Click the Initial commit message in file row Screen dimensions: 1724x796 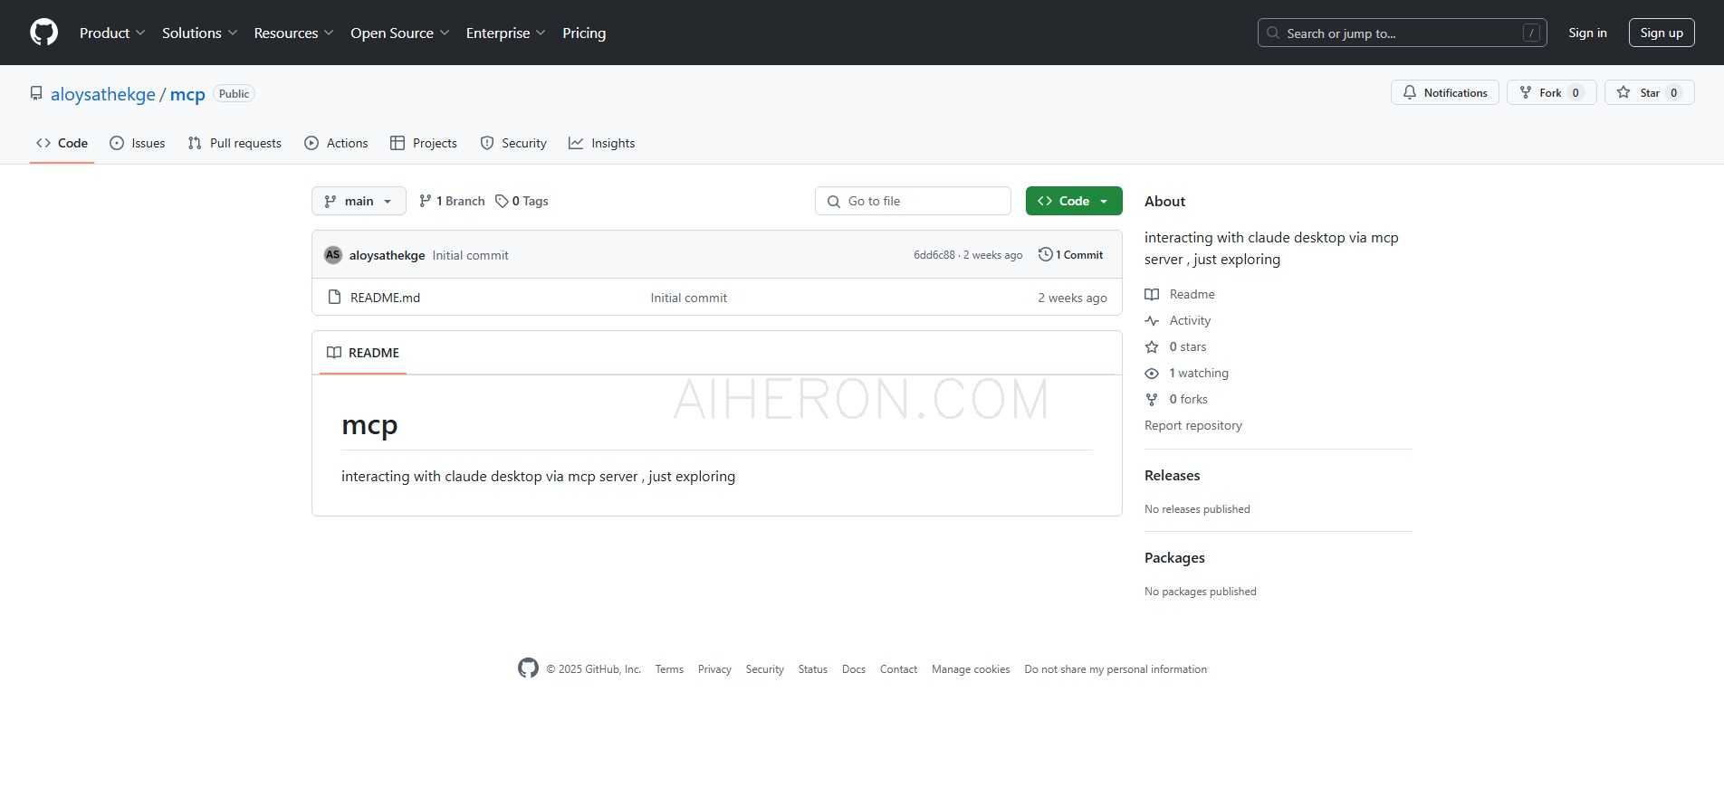pos(688,298)
